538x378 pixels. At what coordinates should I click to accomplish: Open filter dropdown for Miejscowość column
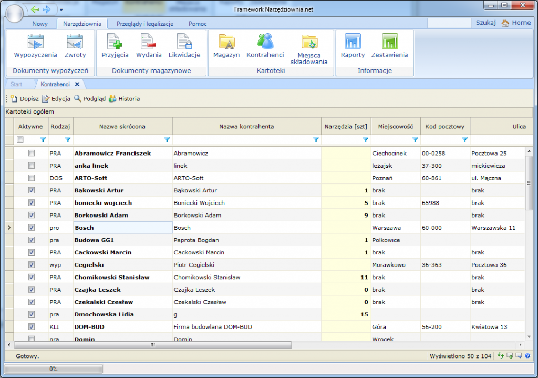point(415,140)
